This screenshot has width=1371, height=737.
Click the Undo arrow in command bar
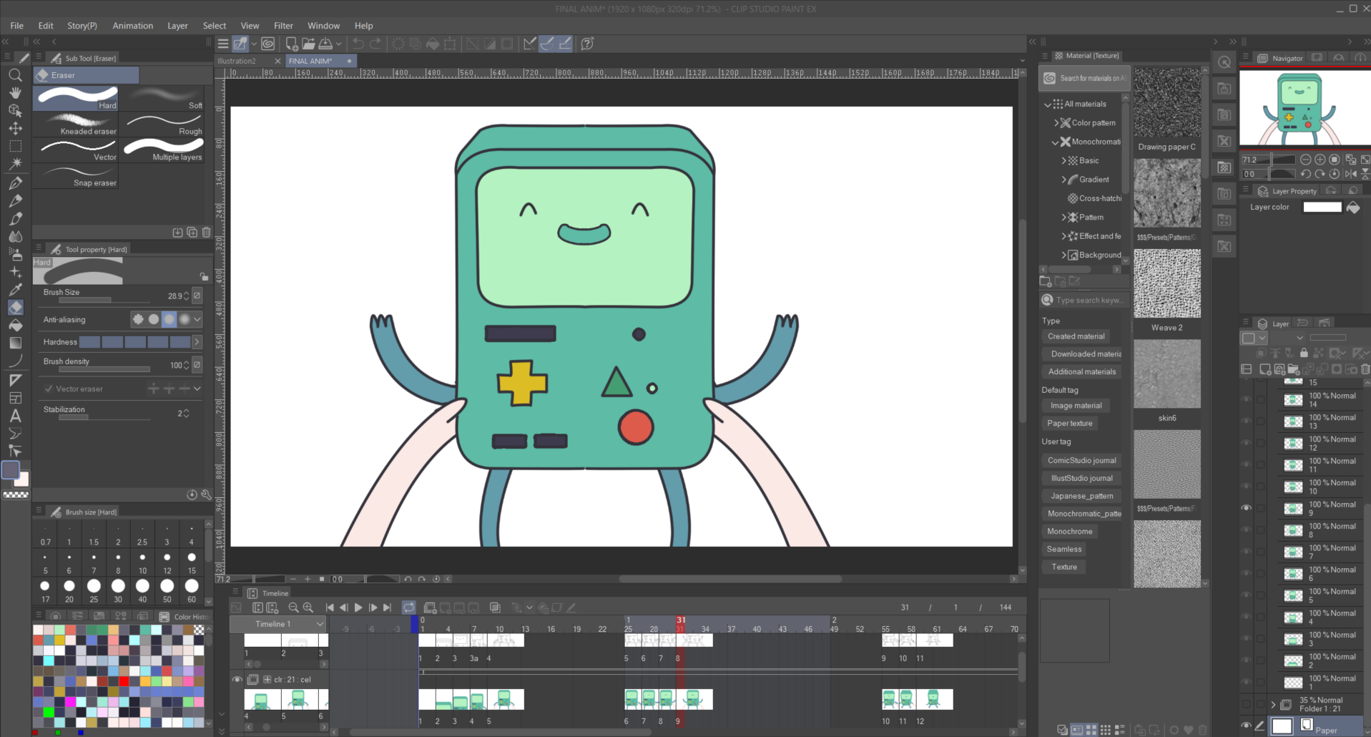(358, 44)
